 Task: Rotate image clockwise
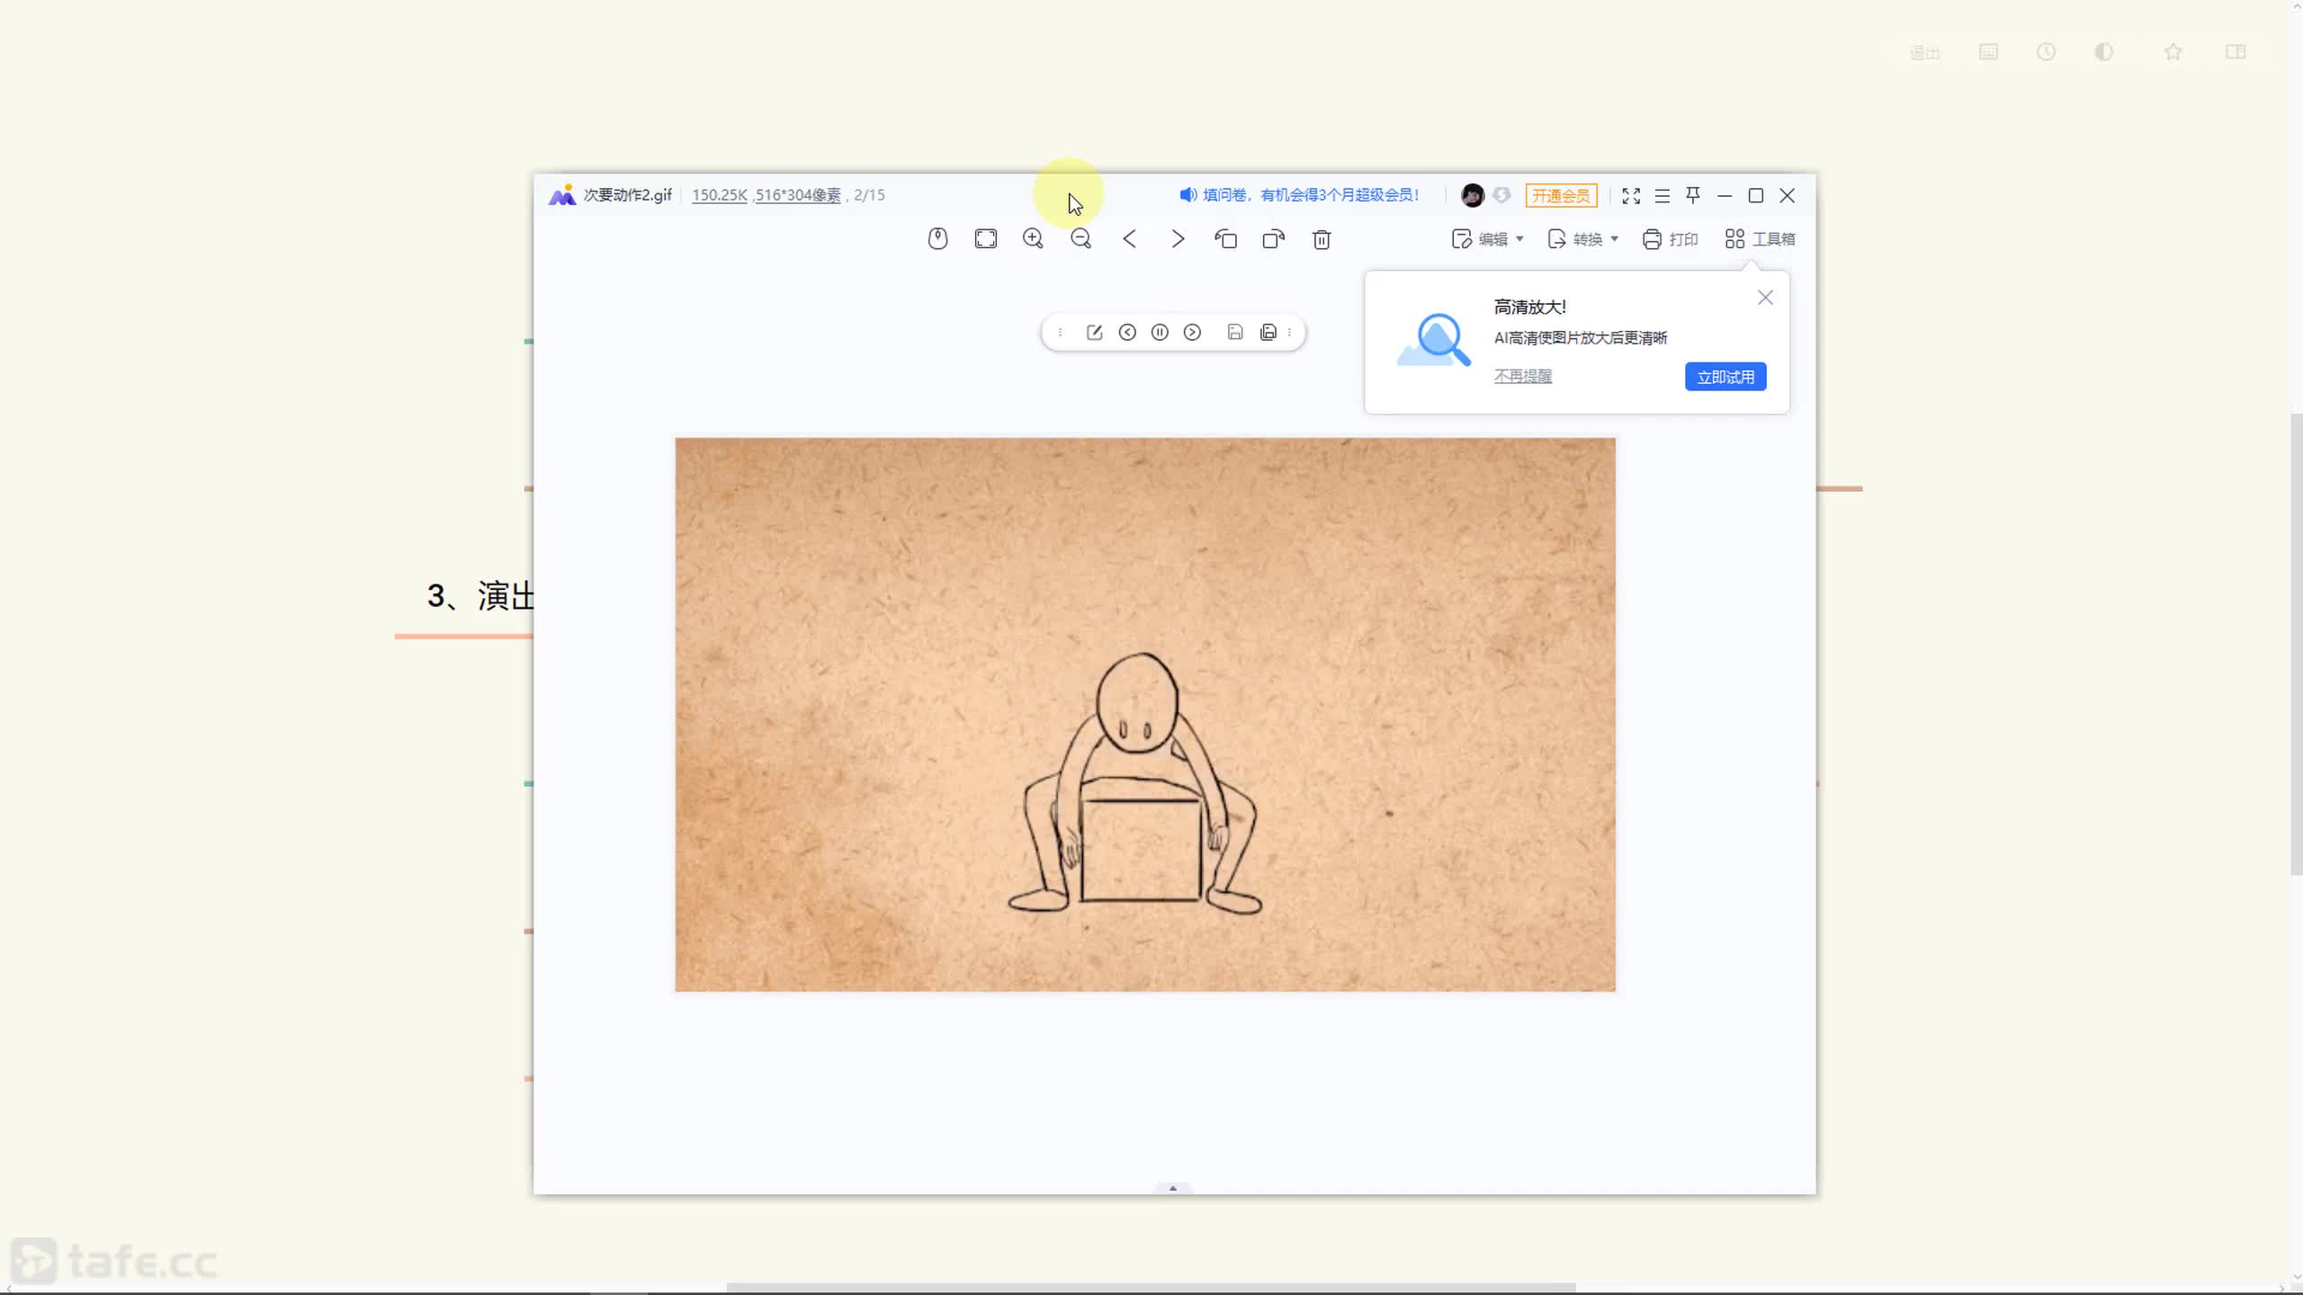[1274, 238]
